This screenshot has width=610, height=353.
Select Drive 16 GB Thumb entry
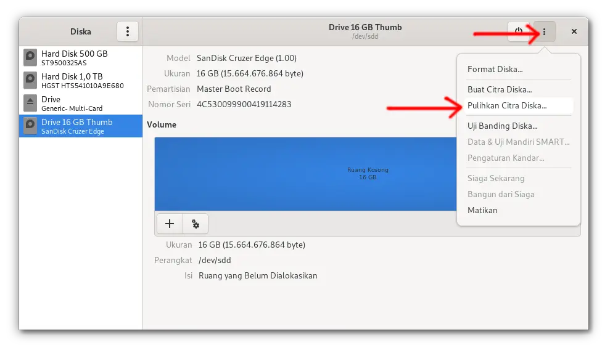point(81,126)
